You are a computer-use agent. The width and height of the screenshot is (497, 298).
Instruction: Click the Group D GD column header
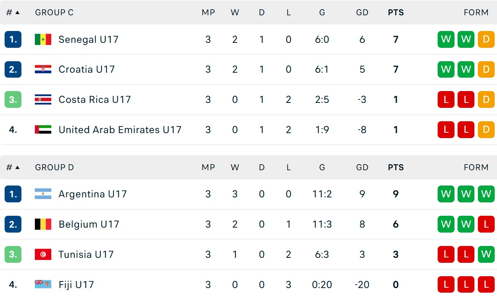pyautogui.click(x=362, y=168)
